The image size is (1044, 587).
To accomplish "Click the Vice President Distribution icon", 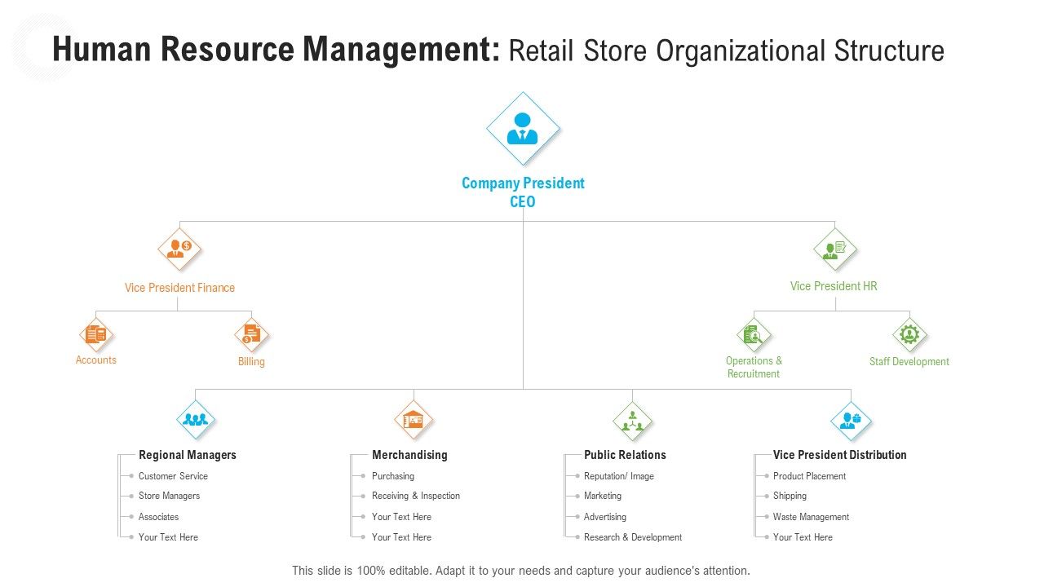I will (x=851, y=421).
